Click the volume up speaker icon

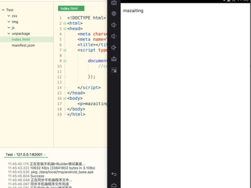[114, 25]
